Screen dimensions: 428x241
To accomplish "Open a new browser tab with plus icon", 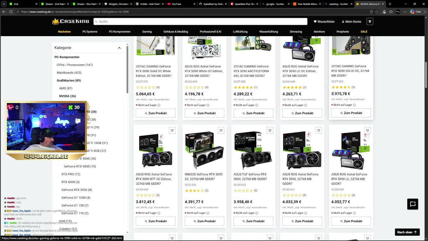I will pos(390,4).
